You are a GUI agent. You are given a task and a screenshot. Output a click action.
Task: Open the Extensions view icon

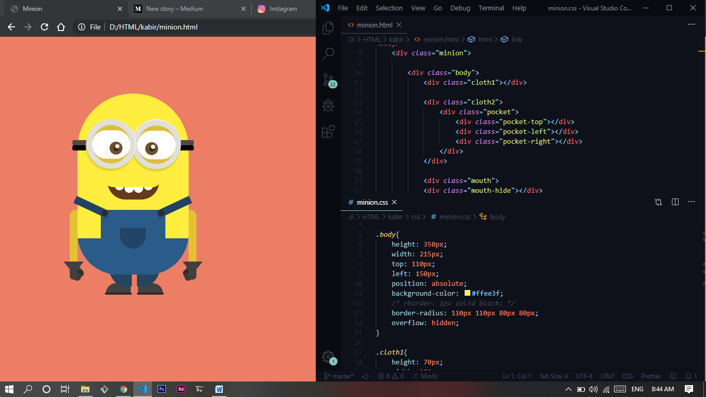coord(328,132)
